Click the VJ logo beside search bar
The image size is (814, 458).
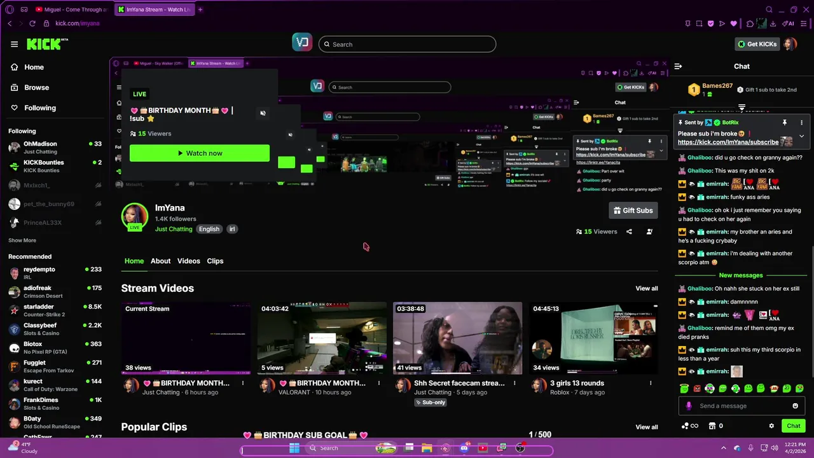[303, 43]
